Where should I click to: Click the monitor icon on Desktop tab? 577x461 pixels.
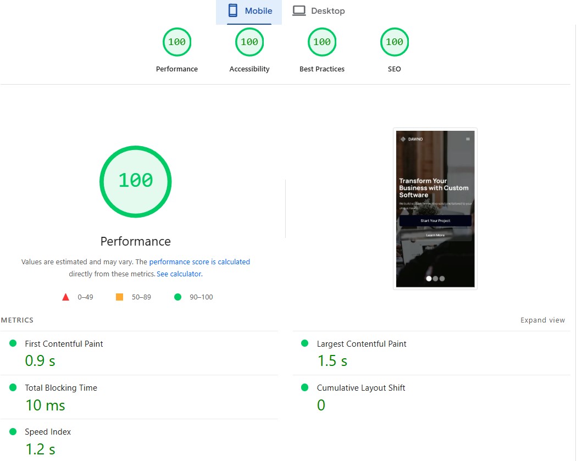(299, 10)
